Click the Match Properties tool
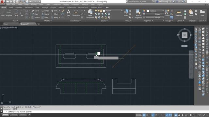 click(x=138, y=14)
